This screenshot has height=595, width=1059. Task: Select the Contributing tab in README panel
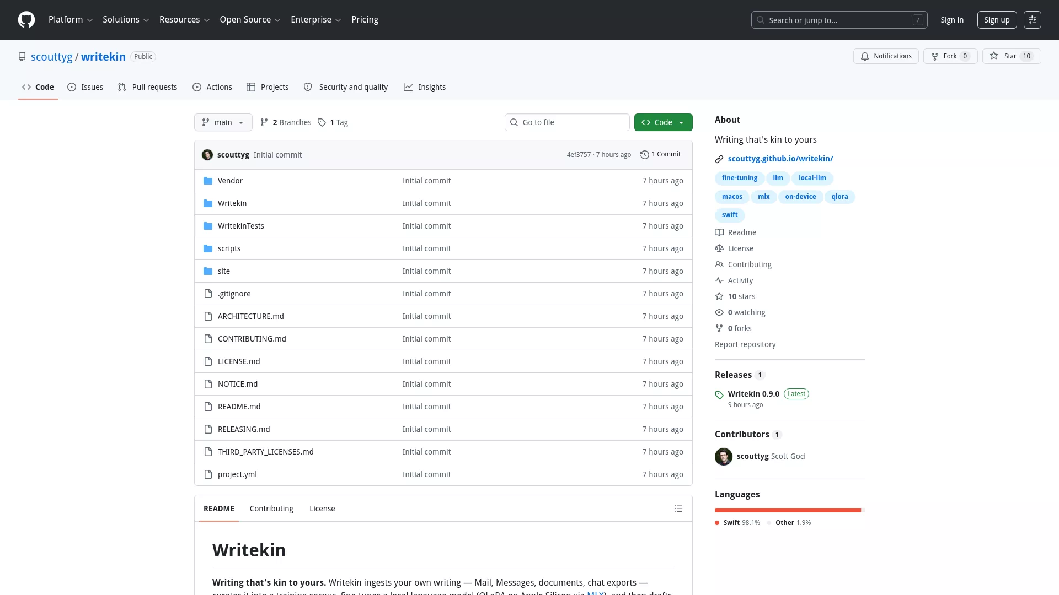coord(271,509)
